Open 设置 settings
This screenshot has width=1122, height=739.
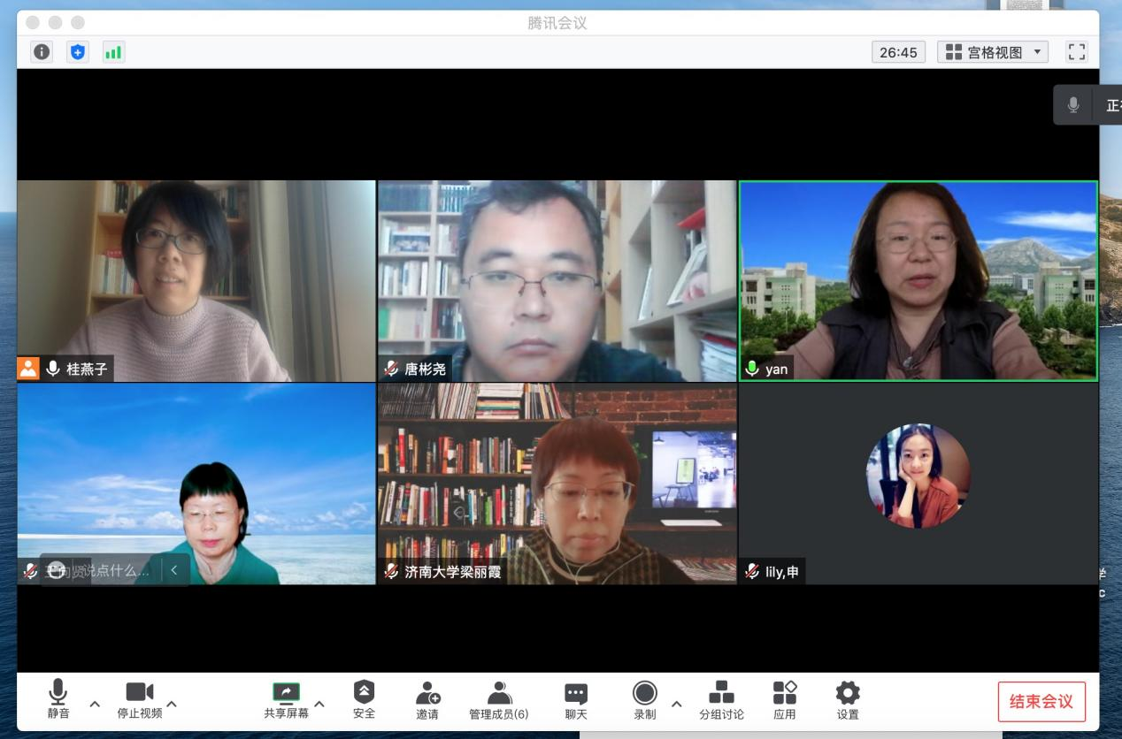click(x=848, y=701)
